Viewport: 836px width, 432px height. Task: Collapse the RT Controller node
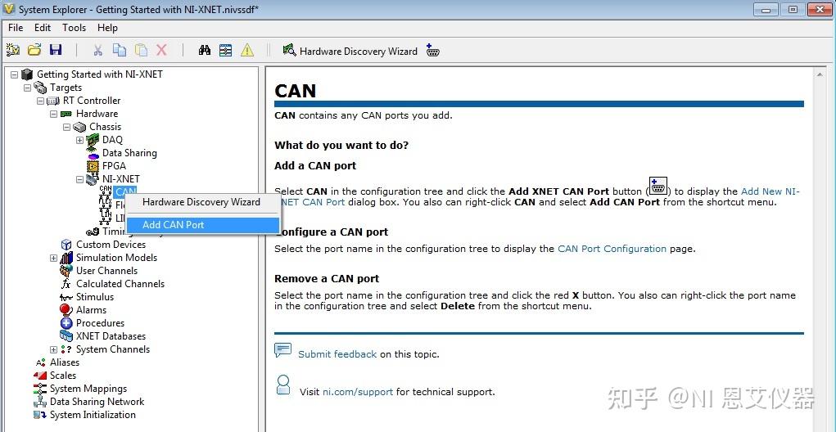click(40, 101)
